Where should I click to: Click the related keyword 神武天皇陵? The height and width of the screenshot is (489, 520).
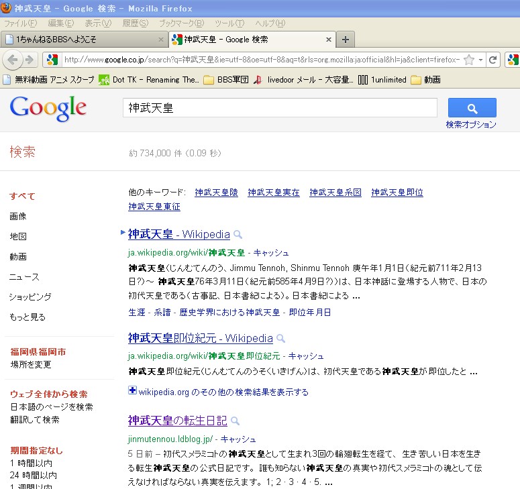coord(216,193)
